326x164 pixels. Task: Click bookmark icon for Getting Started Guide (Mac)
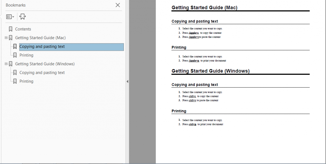point(11,38)
